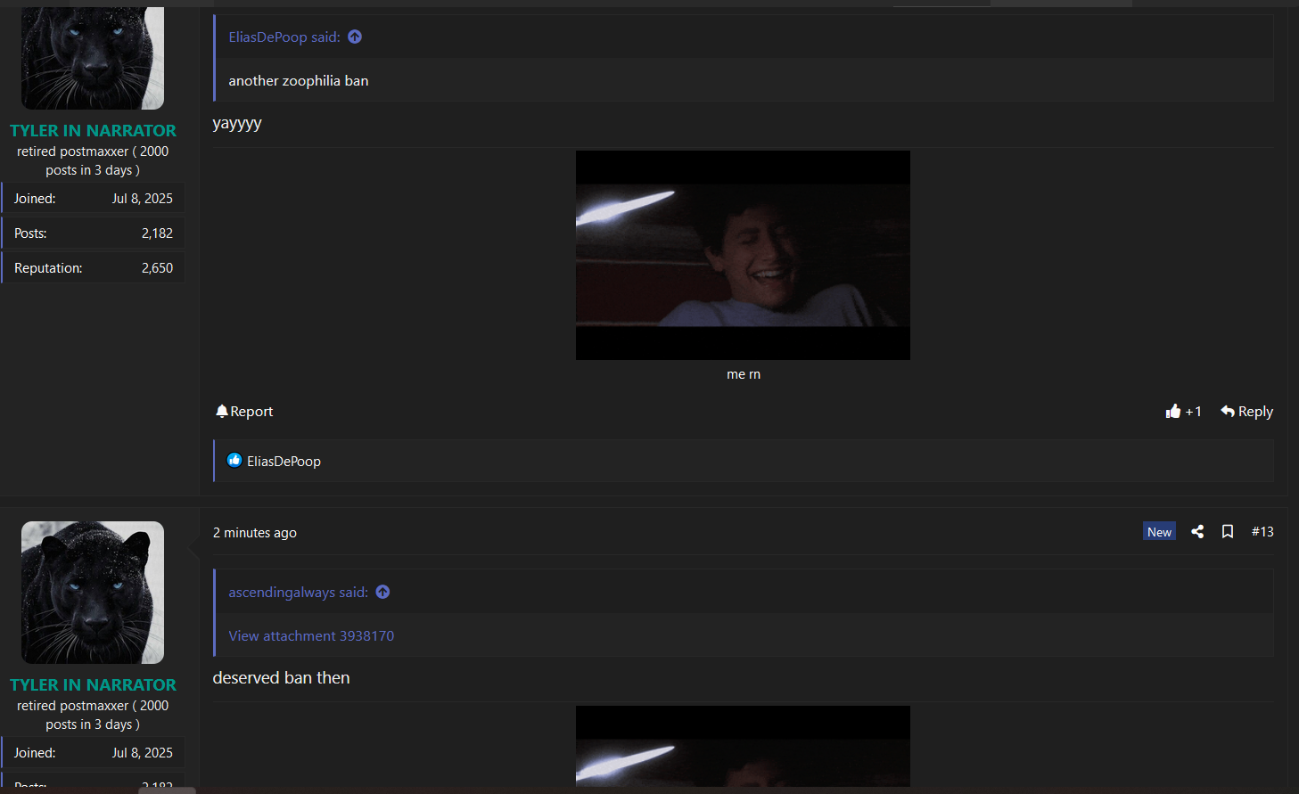Image resolution: width=1299 pixels, height=794 pixels.
Task: Jump to ascendingalways' quoted post arrow
Action: coord(382,592)
